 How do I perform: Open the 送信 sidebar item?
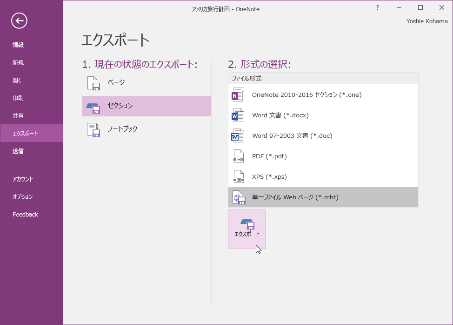18,151
